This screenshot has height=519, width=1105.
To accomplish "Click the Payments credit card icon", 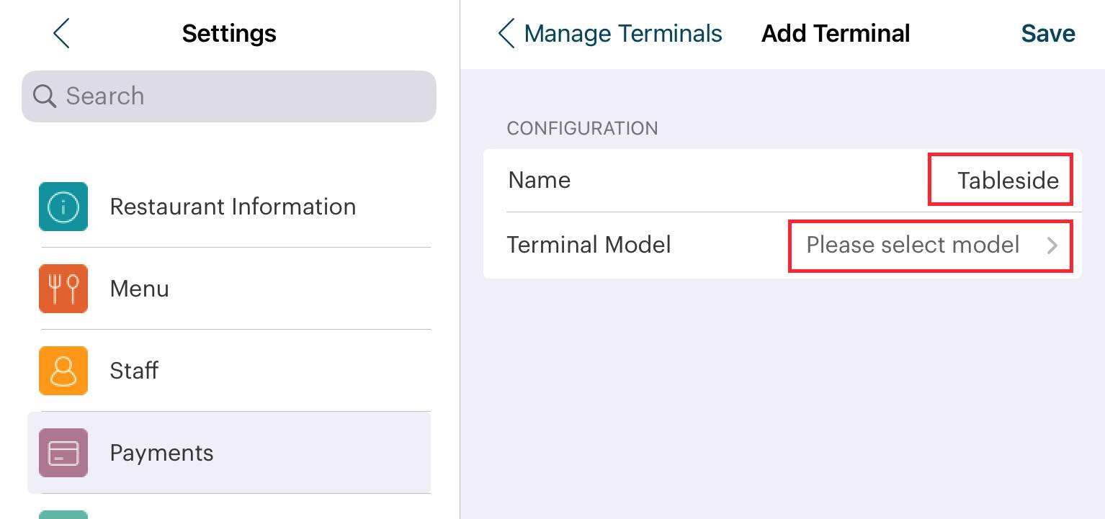I will (x=63, y=453).
